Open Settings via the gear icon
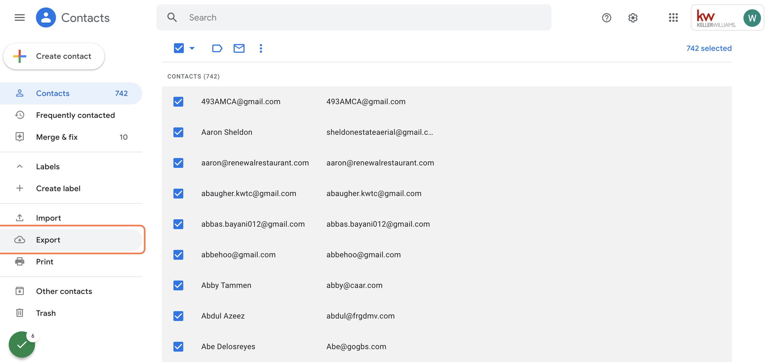773x362 pixels. (x=633, y=18)
